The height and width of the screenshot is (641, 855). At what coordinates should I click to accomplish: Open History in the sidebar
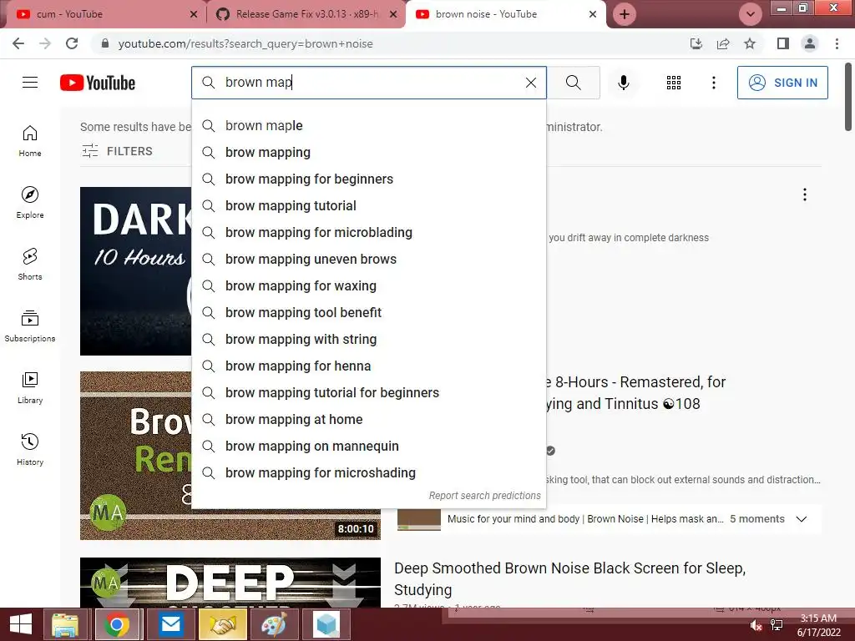pos(30,449)
